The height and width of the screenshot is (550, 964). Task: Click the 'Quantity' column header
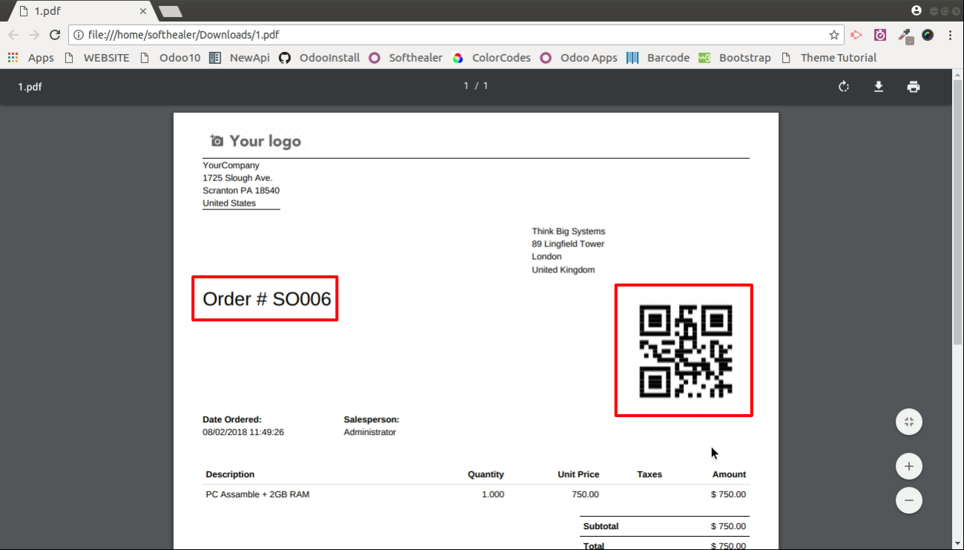(x=486, y=474)
